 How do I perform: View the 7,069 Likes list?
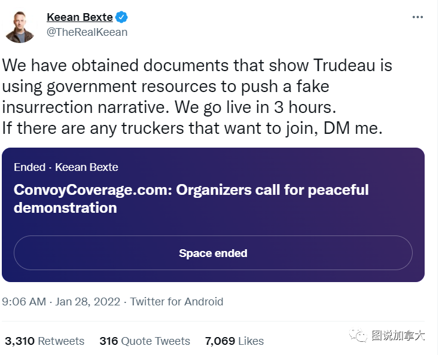(x=234, y=341)
